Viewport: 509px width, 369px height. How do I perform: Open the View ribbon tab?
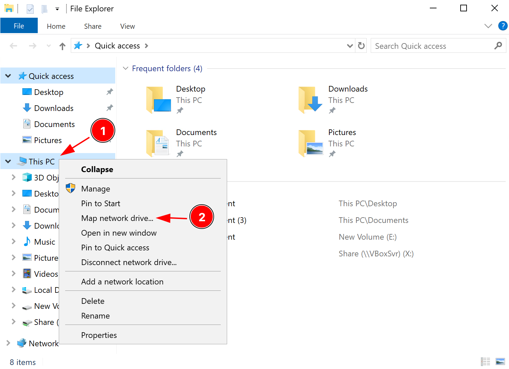click(127, 26)
